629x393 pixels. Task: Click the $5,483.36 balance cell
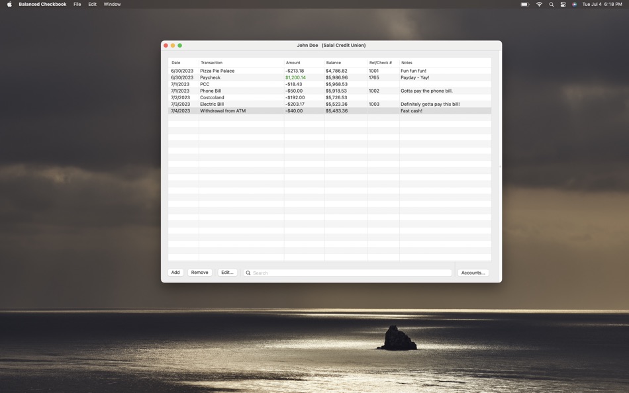[336, 110]
